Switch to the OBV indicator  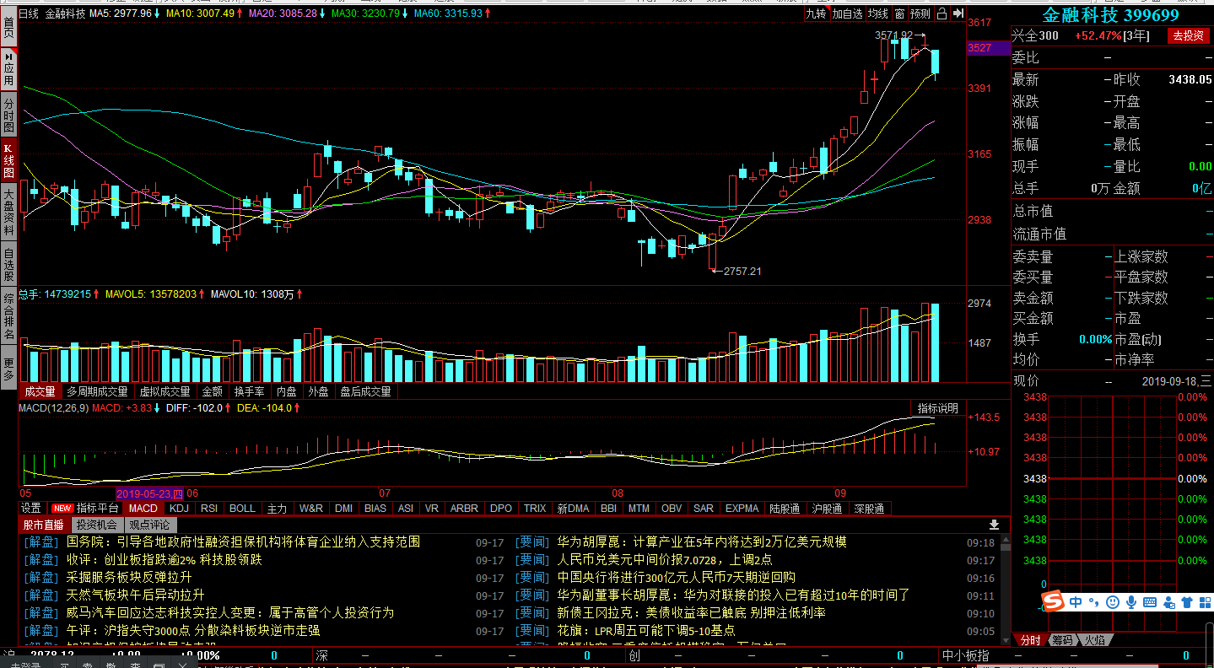pos(672,509)
